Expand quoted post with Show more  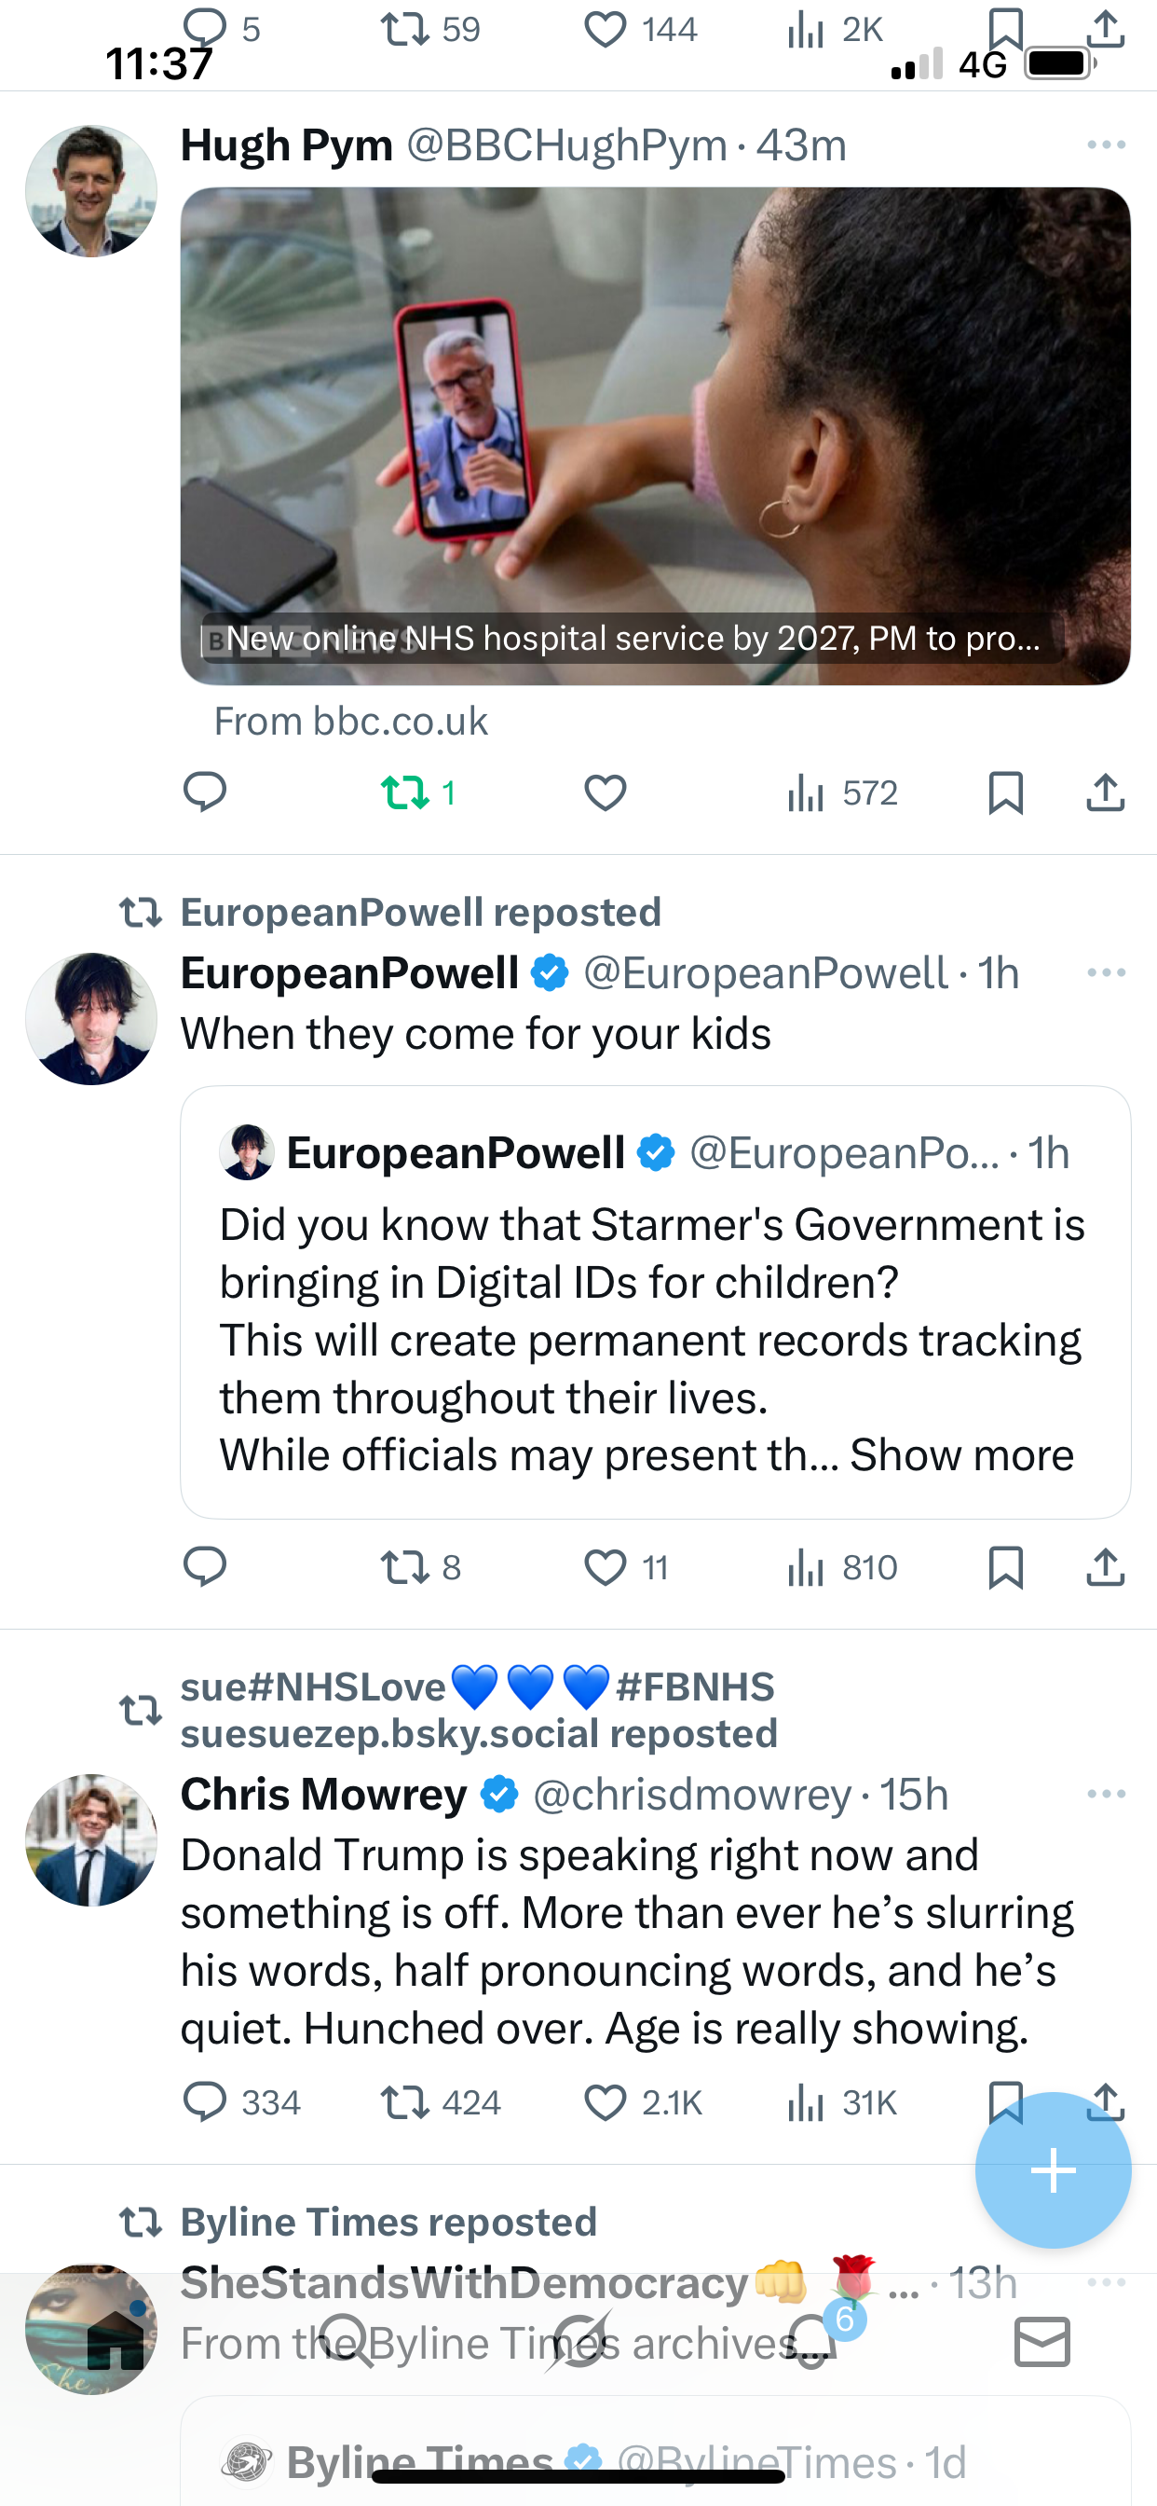961,1455
